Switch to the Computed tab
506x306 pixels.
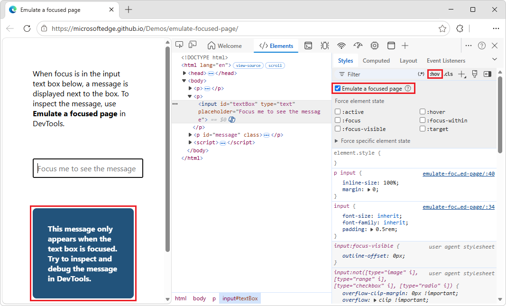pyautogui.click(x=376, y=61)
